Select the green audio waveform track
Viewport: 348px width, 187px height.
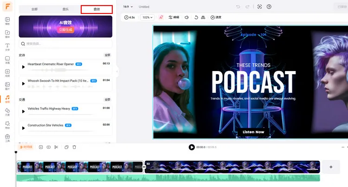(x=168, y=178)
